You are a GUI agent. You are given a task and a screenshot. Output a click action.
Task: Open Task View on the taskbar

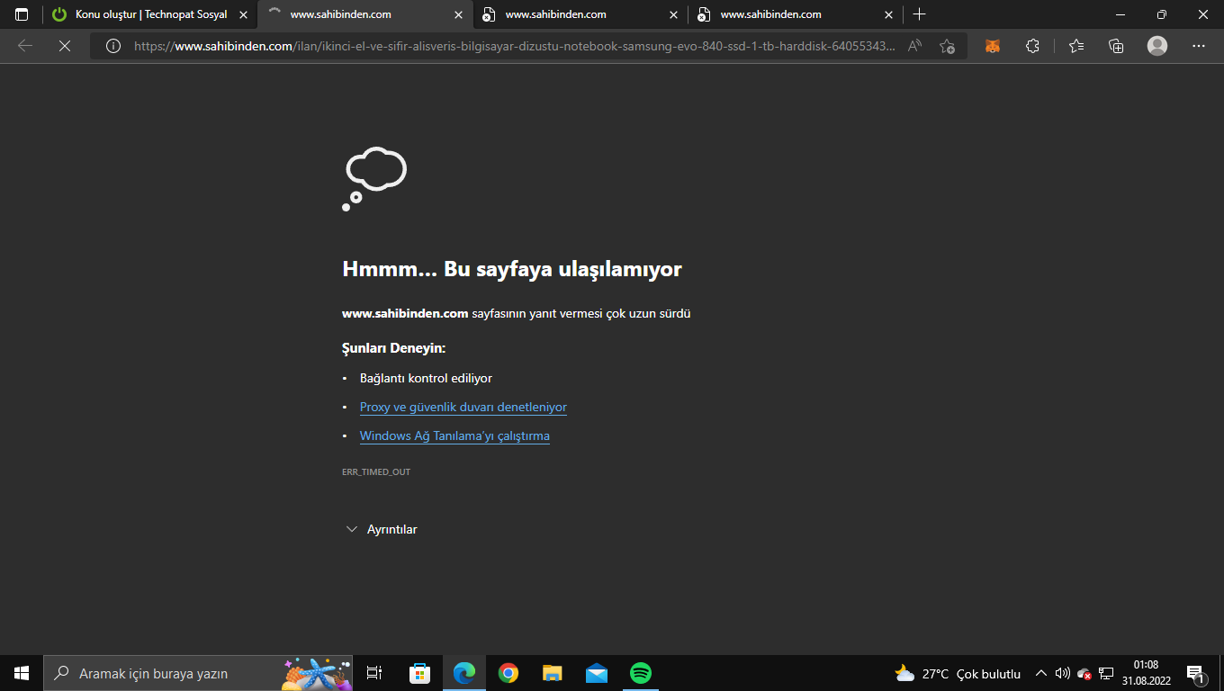pyautogui.click(x=374, y=673)
